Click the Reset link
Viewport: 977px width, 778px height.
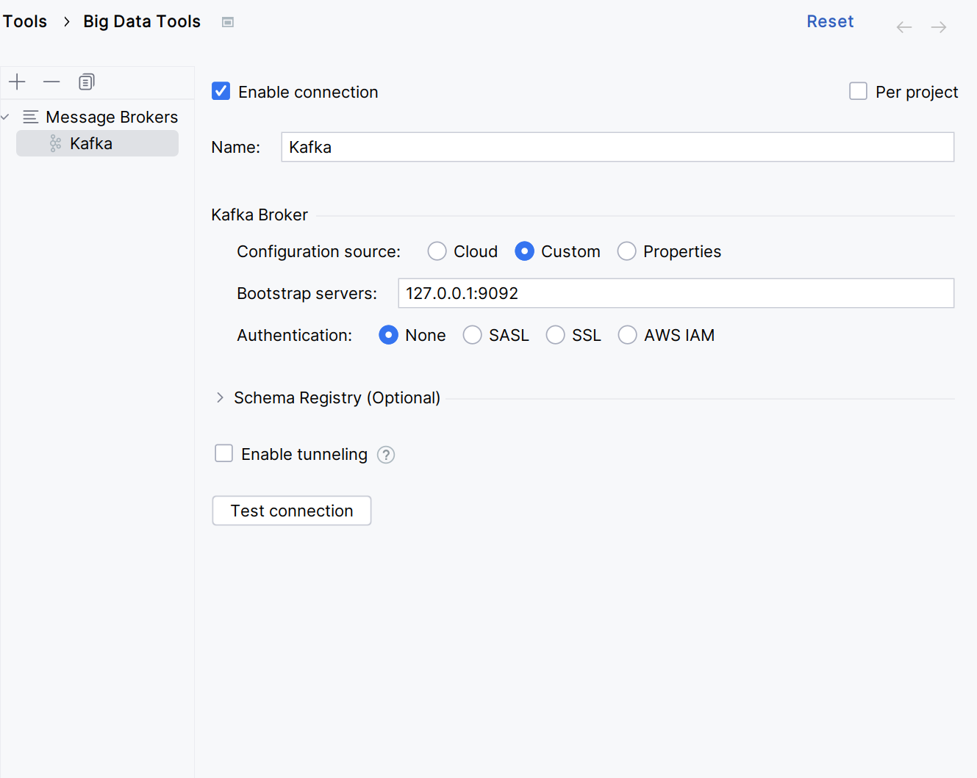[830, 21]
